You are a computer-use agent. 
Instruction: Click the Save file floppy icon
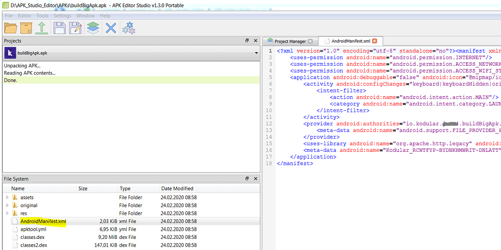60,28
